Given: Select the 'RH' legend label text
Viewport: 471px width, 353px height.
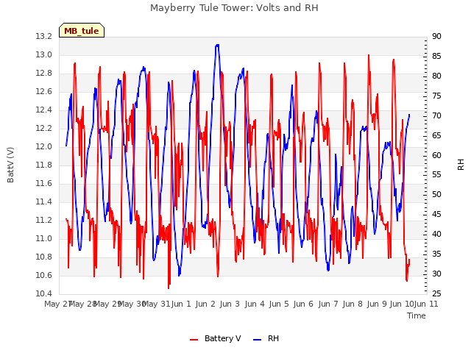Looking at the screenshot, I should (x=273, y=338).
